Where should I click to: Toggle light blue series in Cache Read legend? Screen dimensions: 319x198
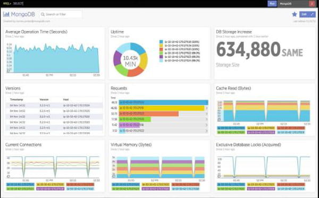click(x=291, y=132)
